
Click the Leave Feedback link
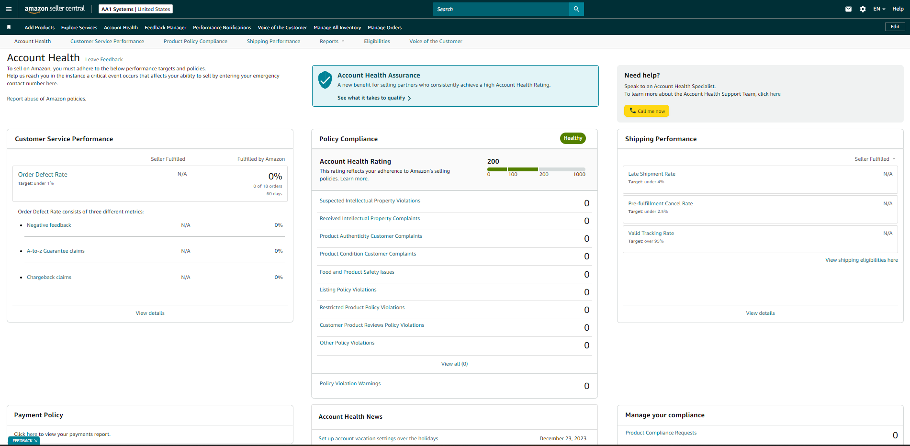coord(104,60)
